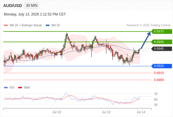This screenshot has width=173, height=117.
Task: Click the 0.6970 green resistance label
Action: coord(162,32)
